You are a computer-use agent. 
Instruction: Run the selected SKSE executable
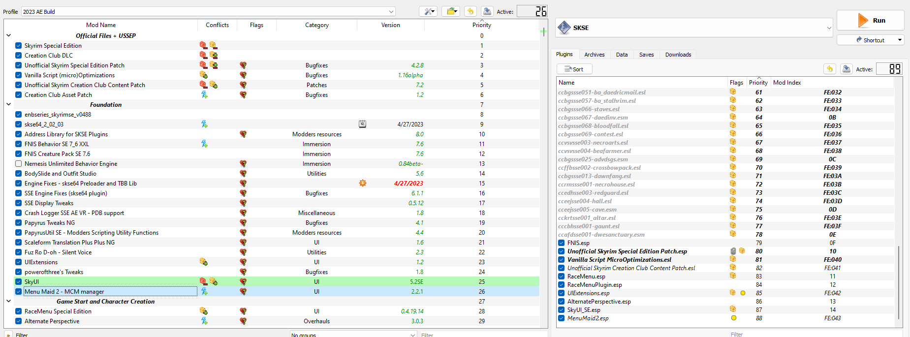pyautogui.click(x=871, y=20)
